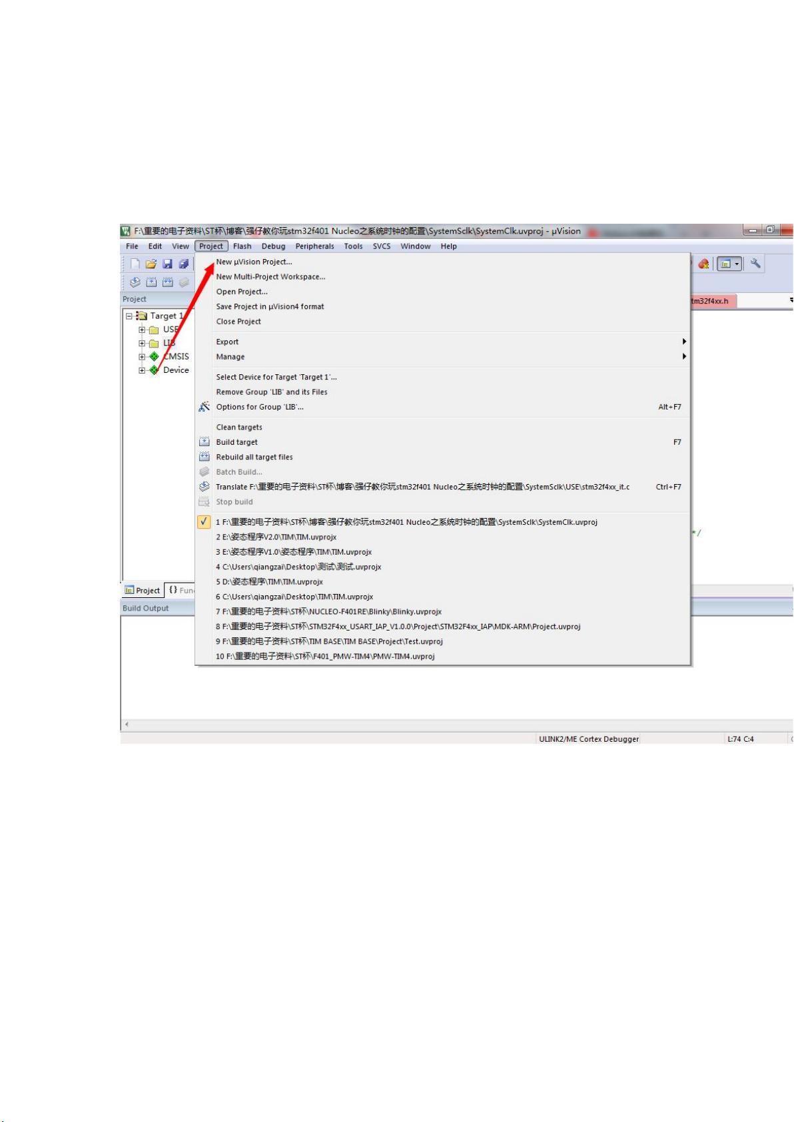The image size is (794, 1122).
Task: Open recent project 8 STM32F4xx_USART_IAP Project.uvproj
Action: pyautogui.click(x=443, y=627)
